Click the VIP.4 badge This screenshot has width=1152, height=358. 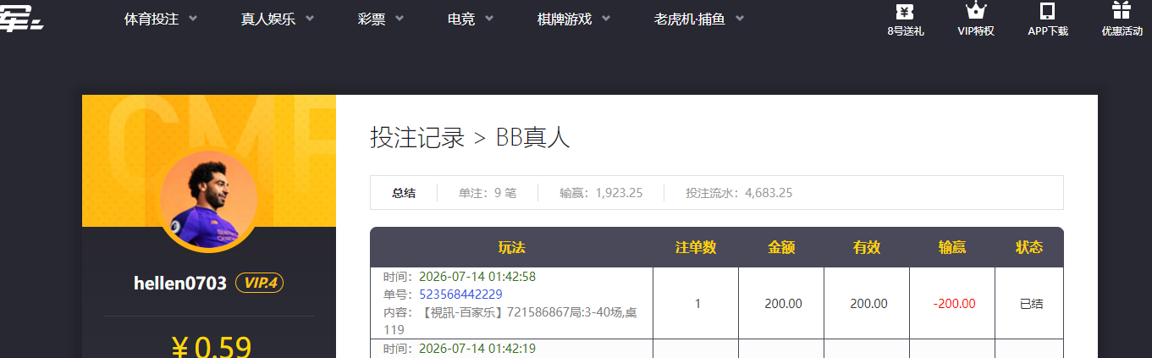(259, 283)
